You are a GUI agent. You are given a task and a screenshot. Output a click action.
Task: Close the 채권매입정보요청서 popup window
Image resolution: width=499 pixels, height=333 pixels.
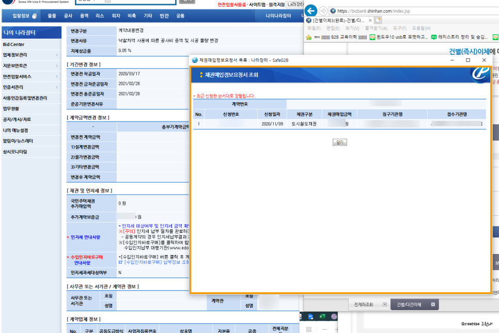tap(484, 60)
